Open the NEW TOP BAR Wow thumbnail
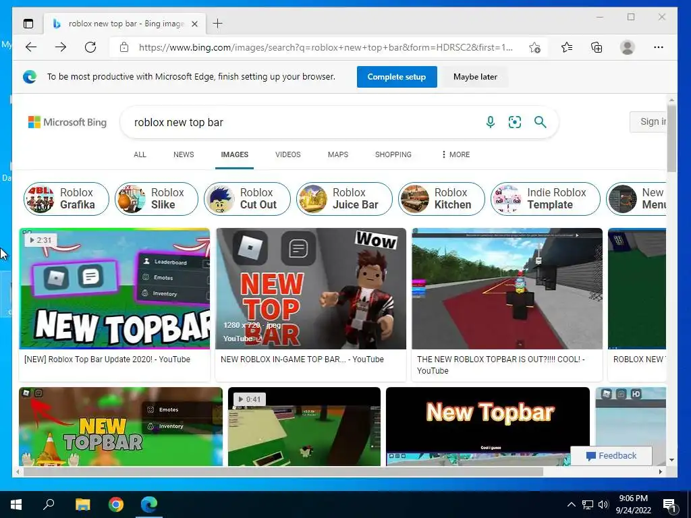The image size is (691, 518). [310, 289]
